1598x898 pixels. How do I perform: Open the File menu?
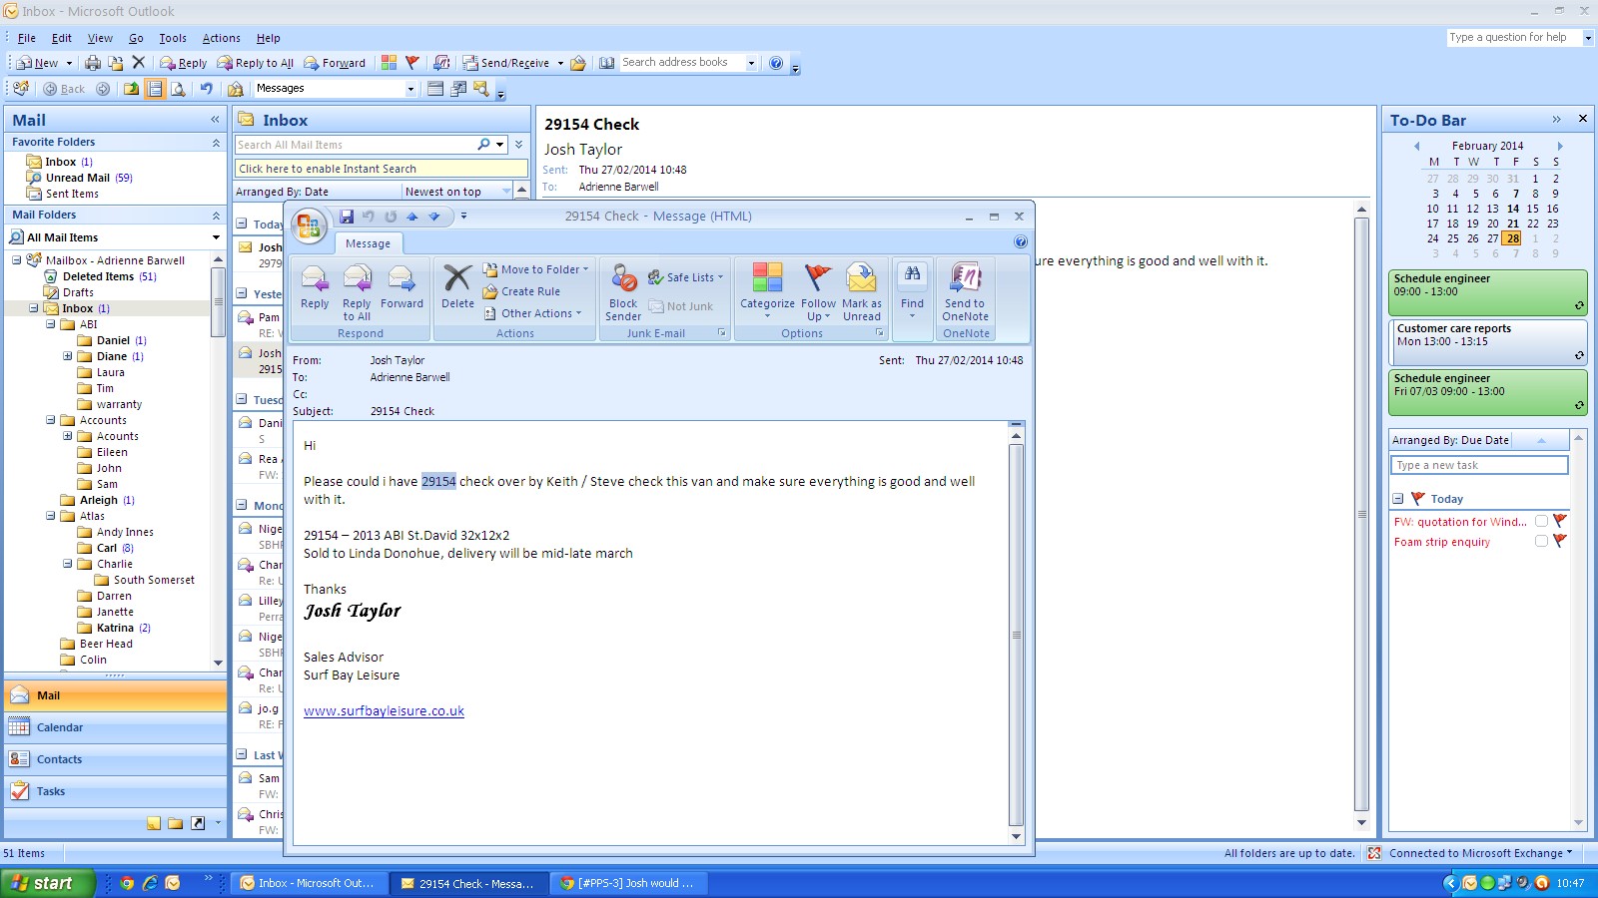(27, 38)
